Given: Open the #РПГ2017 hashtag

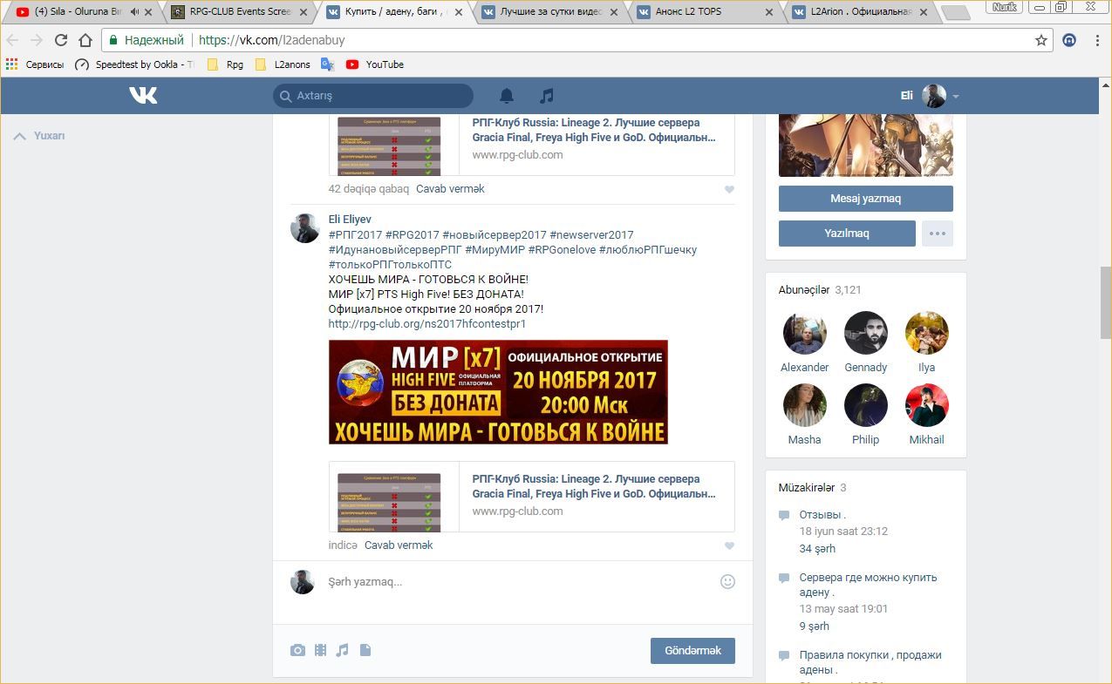Looking at the screenshot, I should (x=356, y=235).
